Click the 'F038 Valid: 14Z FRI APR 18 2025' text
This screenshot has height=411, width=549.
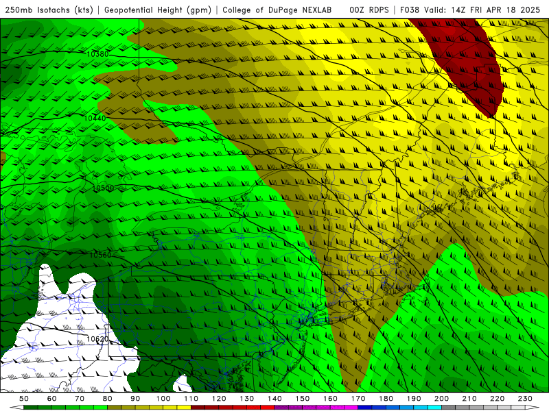(x=470, y=10)
